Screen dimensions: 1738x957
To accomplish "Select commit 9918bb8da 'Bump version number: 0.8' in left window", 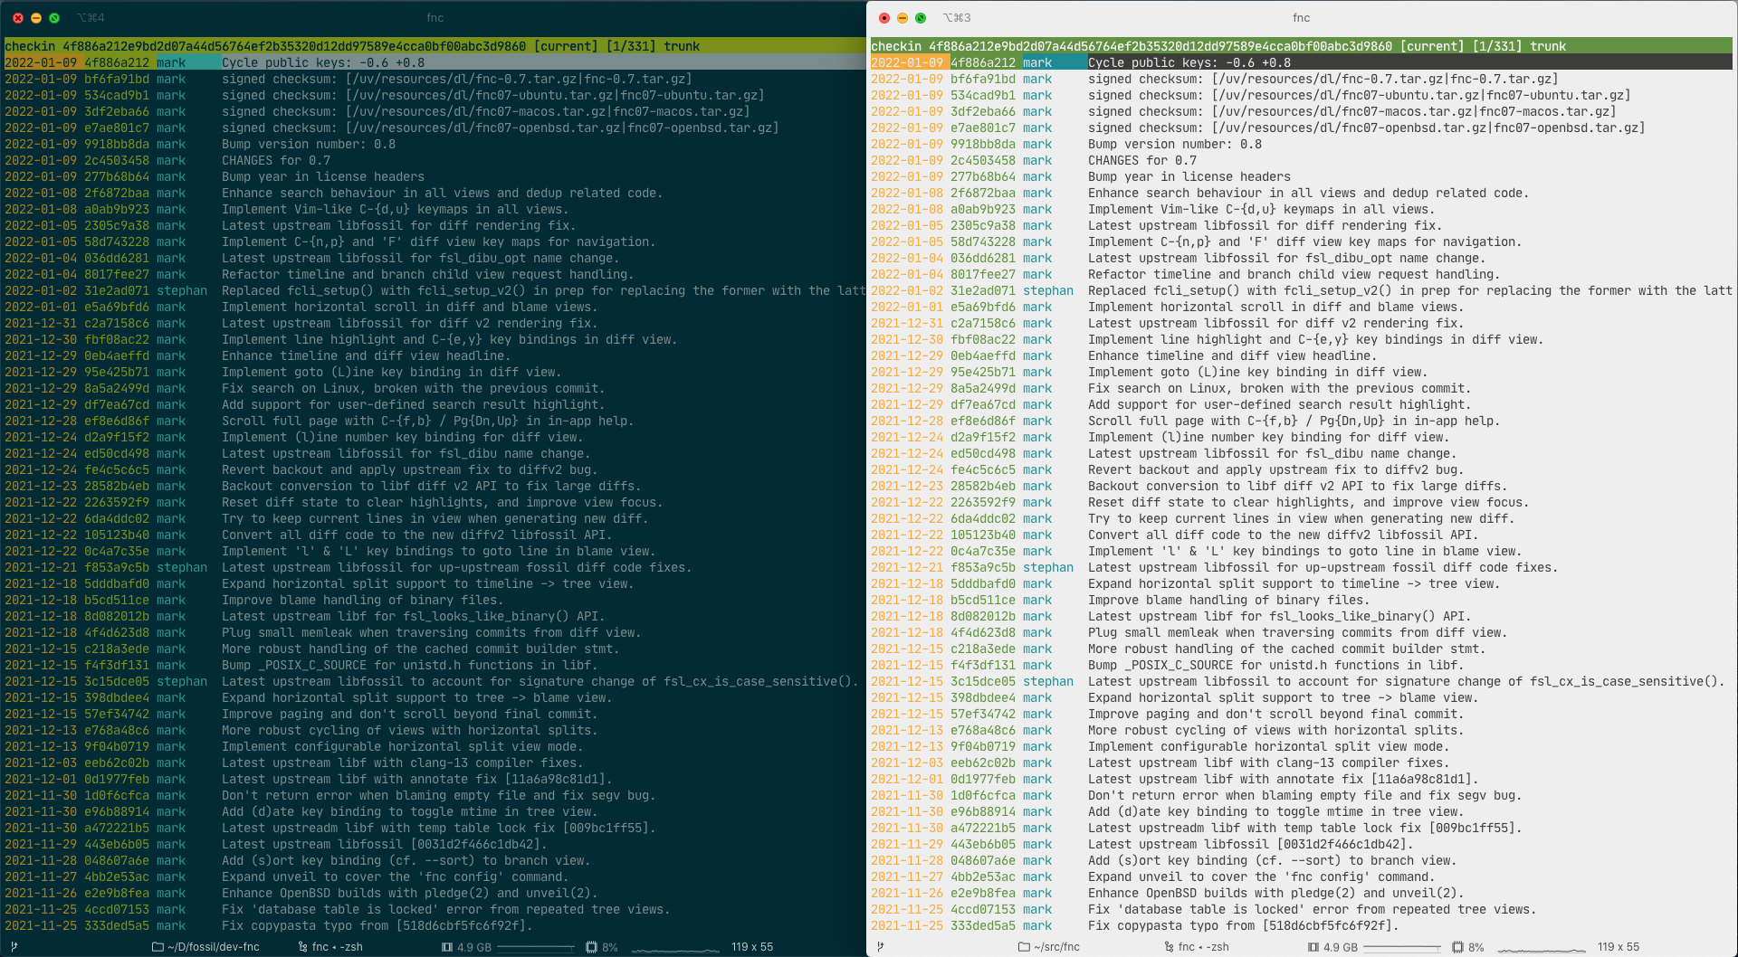I will [434, 144].
